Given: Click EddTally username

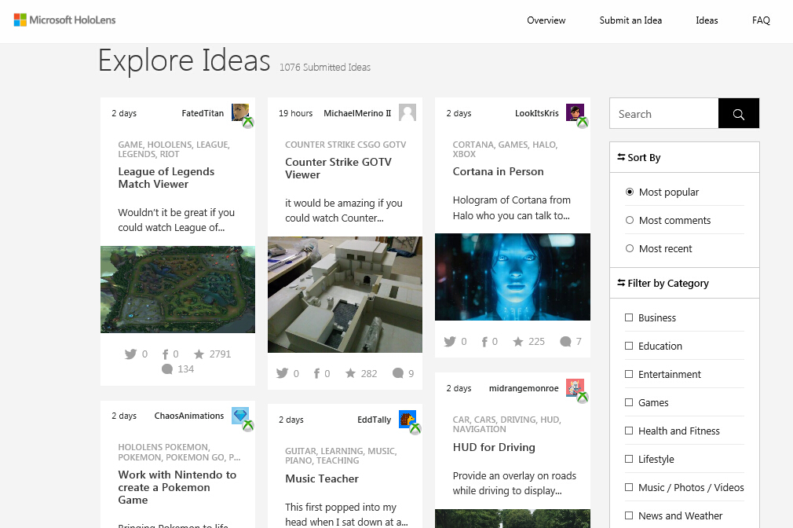Looking at the screenshot, I should 375,420.
